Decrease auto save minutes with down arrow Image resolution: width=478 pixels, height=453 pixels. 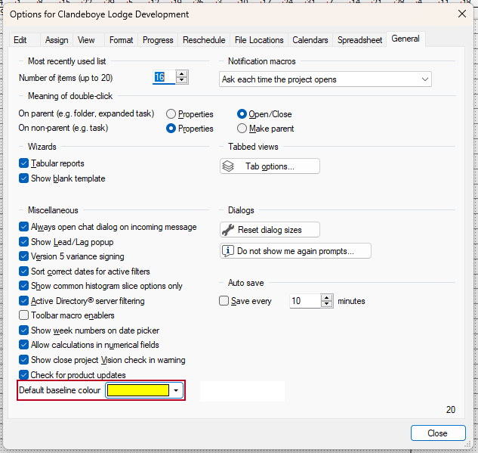pyautogui.click(x=326, y=305)
